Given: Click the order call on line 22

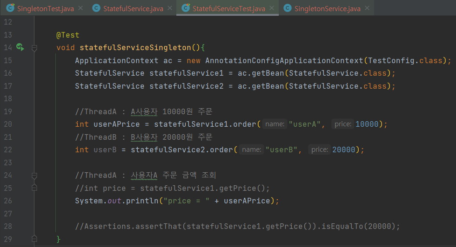Looking at the screenshot, I should [x=221, y=150].
